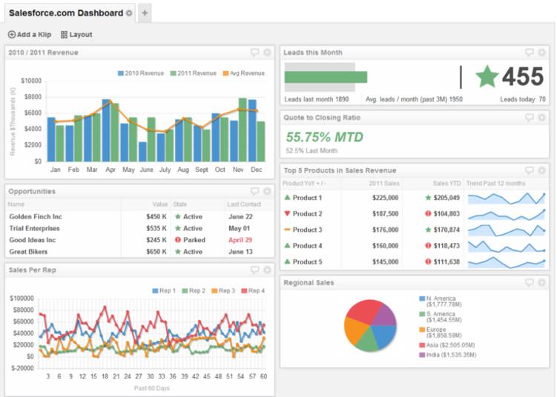
Task: Click the S. America legend entry
Action: coord(441,317)
